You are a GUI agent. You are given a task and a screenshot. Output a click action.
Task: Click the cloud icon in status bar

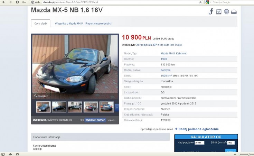pos(10,154)
